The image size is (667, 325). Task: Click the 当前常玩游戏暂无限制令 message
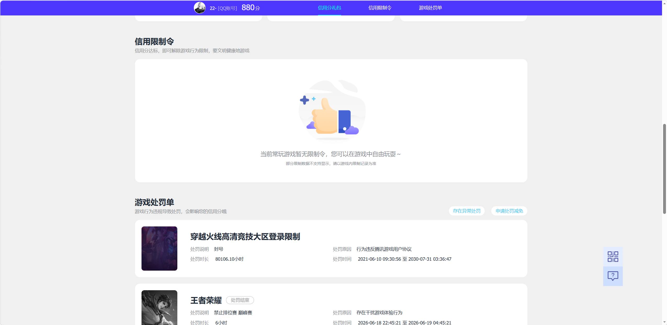(x=330, y=154)
